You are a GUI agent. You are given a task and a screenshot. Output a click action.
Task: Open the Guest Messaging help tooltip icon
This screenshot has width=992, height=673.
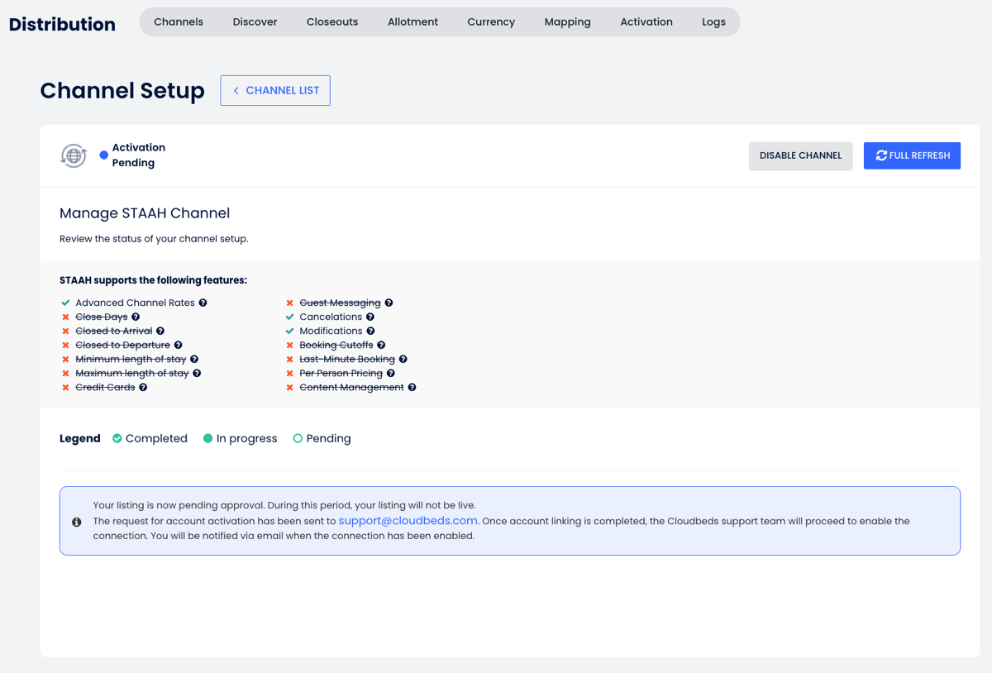pos(389,303)
